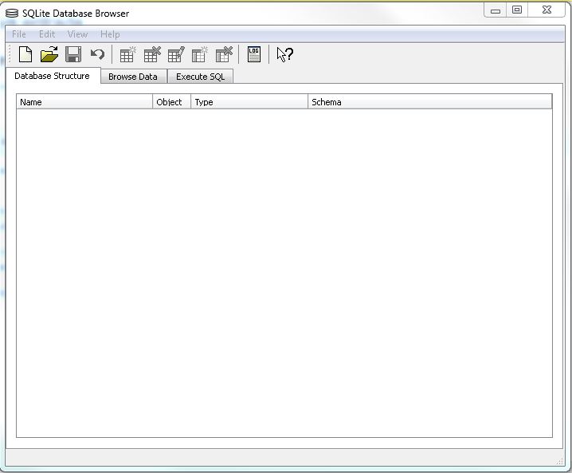Viewport: 572px width, 473px height.
Task: Click the Delete Table icon
Action: [152, 54]
